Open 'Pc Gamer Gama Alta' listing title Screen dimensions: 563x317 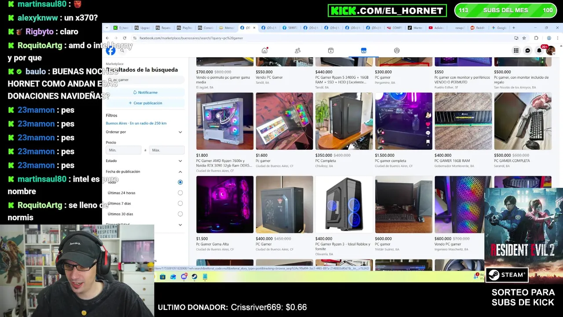point(212,244)
